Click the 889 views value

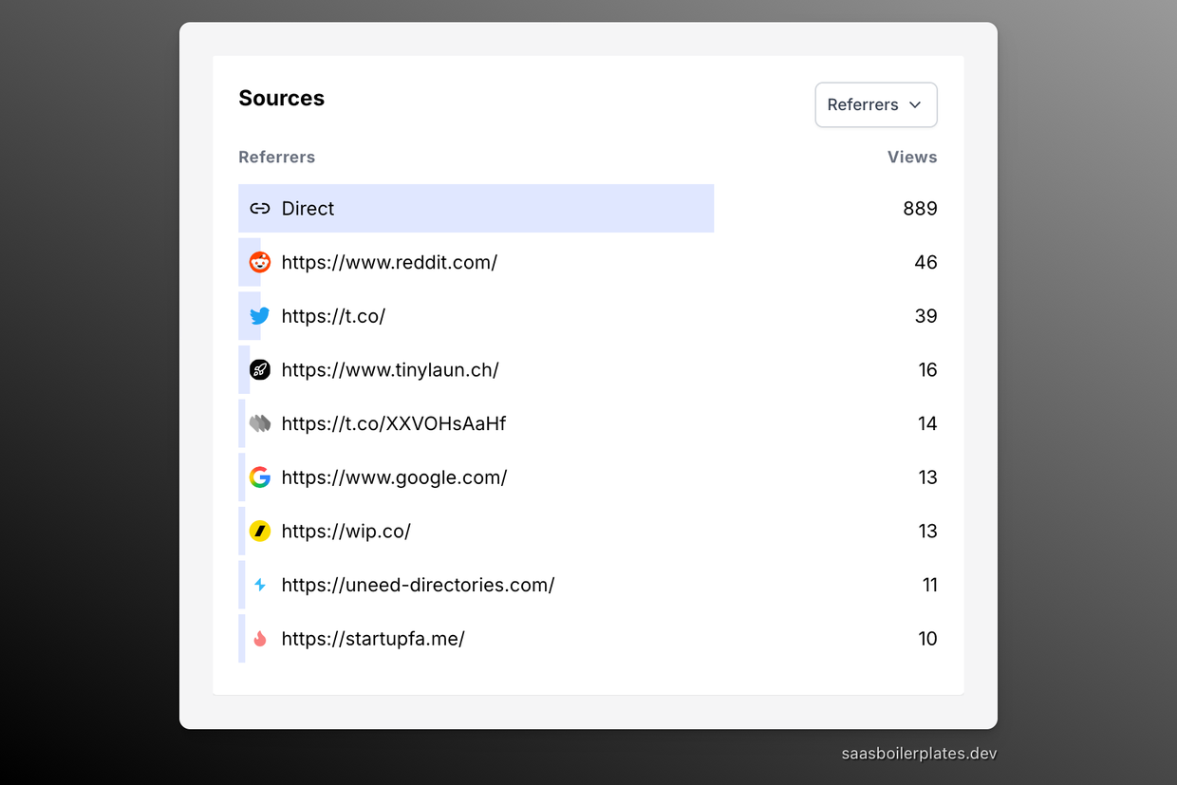920,209
